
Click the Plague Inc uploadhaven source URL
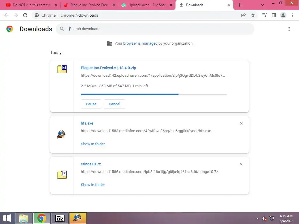(153, 76)
